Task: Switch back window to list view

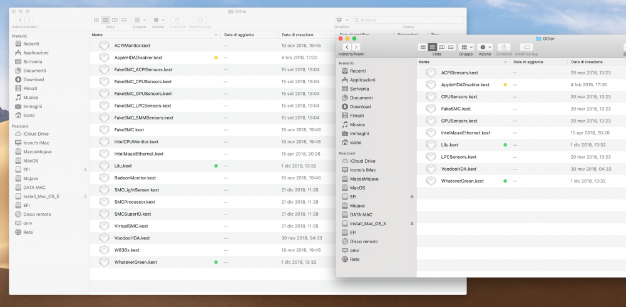Action: click(105, 20)
